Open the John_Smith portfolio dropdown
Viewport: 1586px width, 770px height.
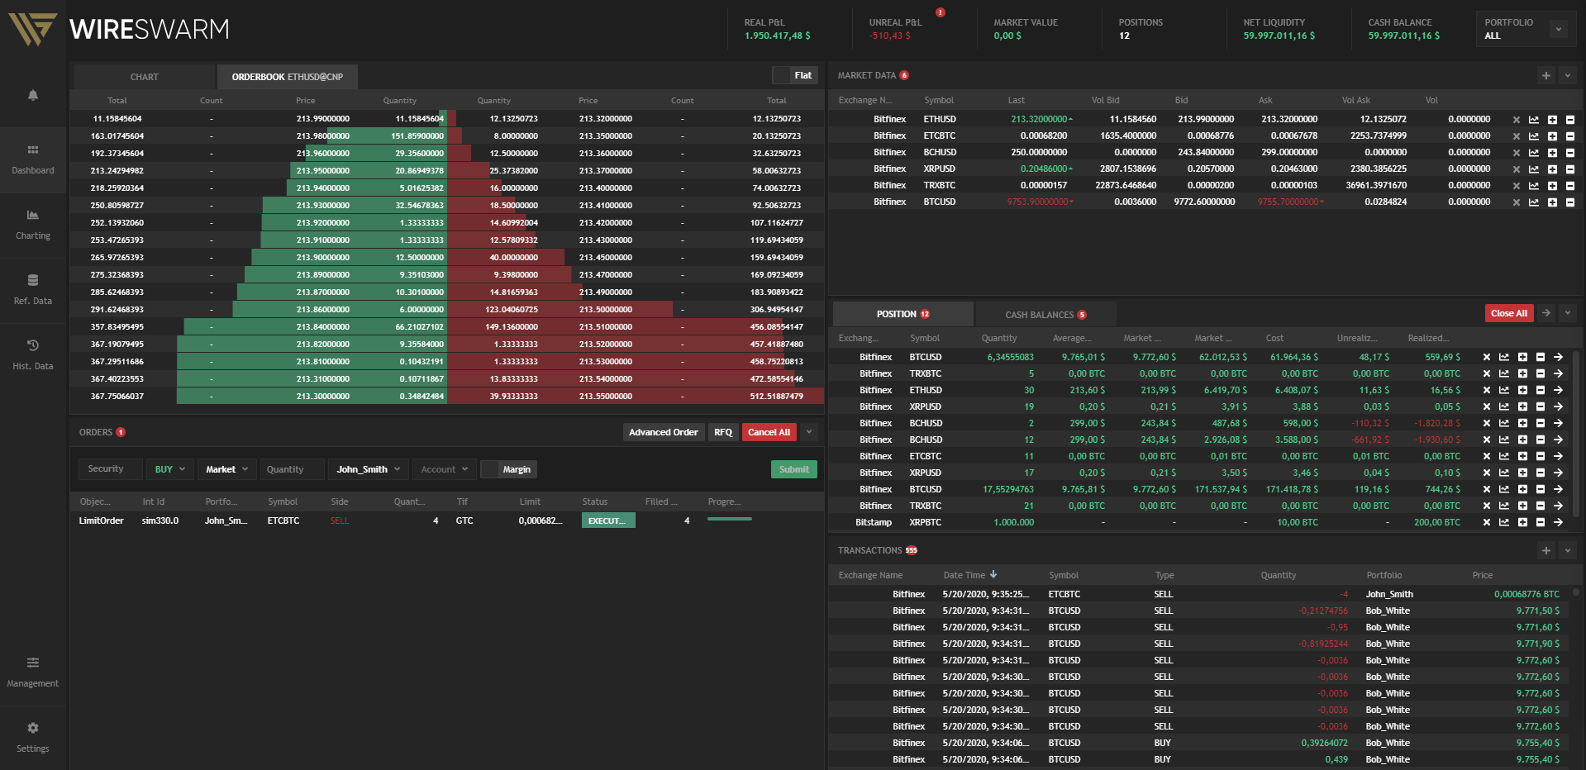(x=369, y=469)
